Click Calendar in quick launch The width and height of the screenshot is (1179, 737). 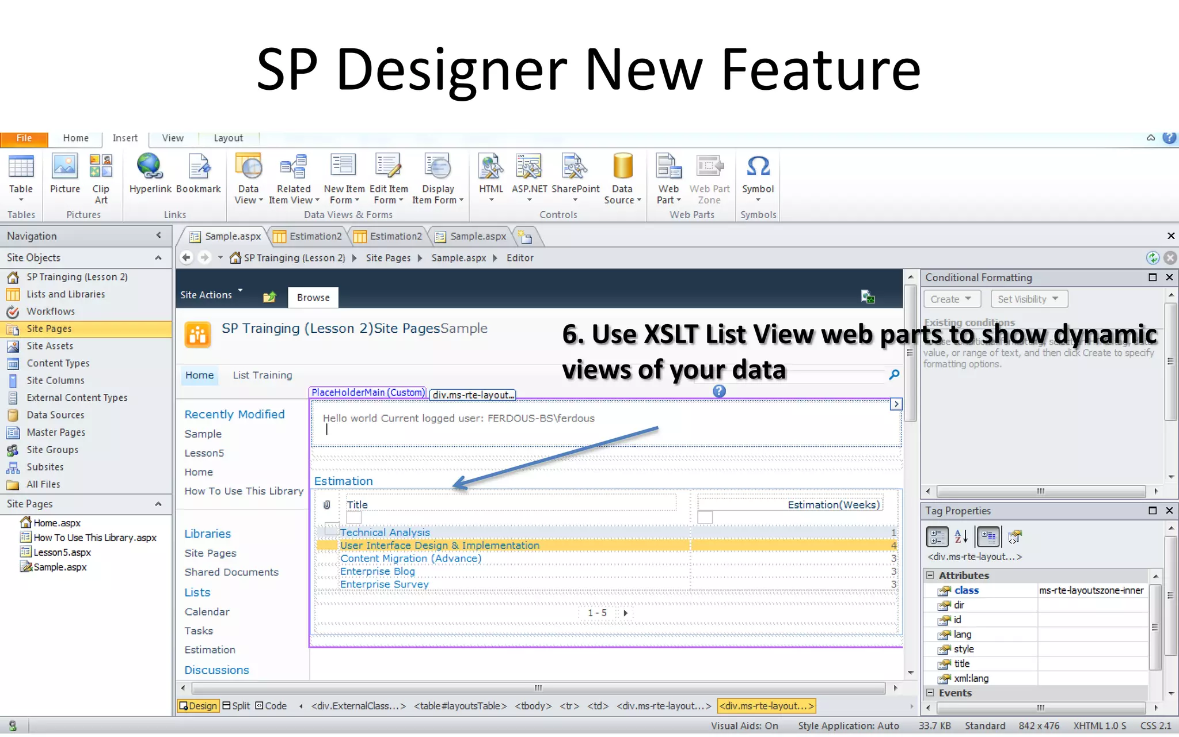point(207,611)
